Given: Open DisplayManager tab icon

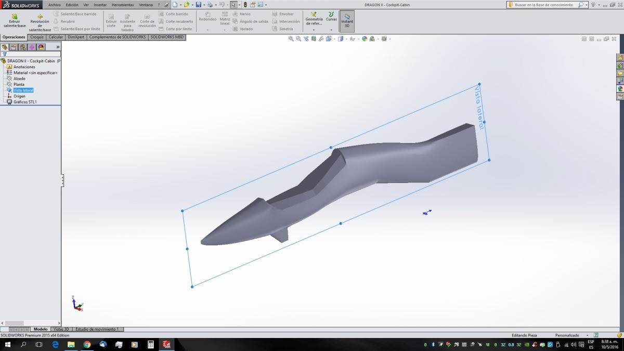Looking at the screenshot, I should pos(41,47).
